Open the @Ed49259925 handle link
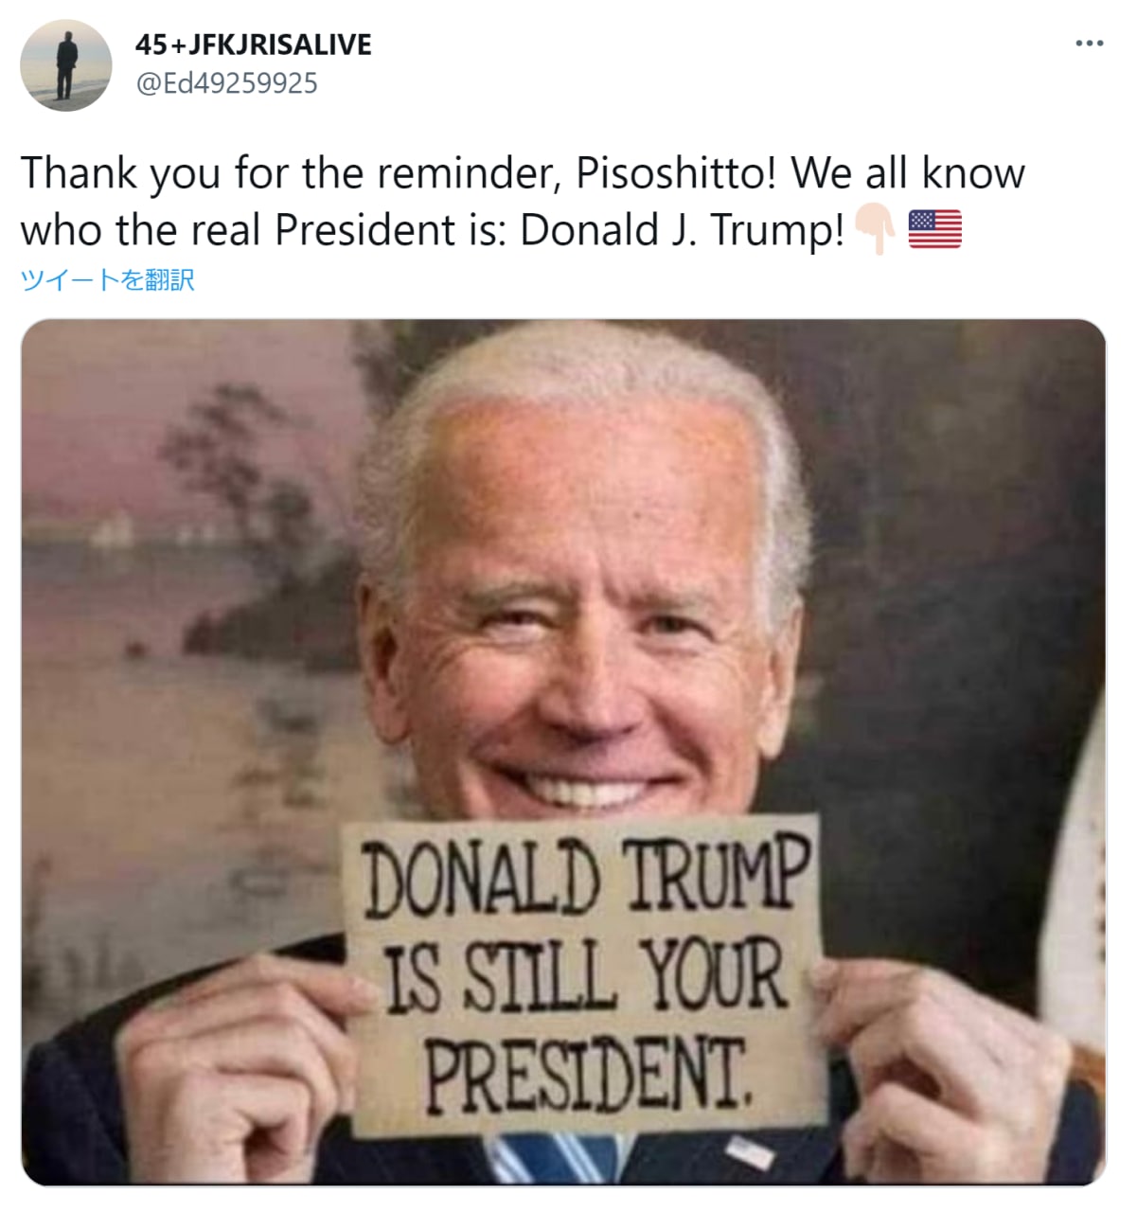The image size is (1137, 1212). tap(227, 83)
